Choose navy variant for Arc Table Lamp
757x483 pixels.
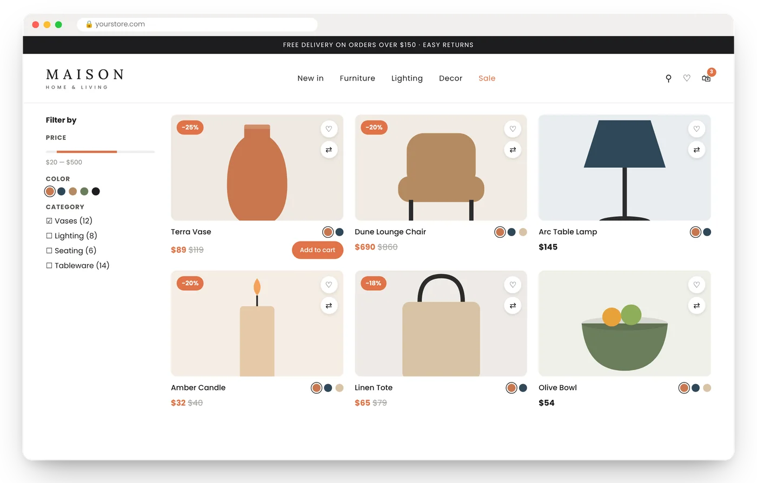(x=707, y=232)
